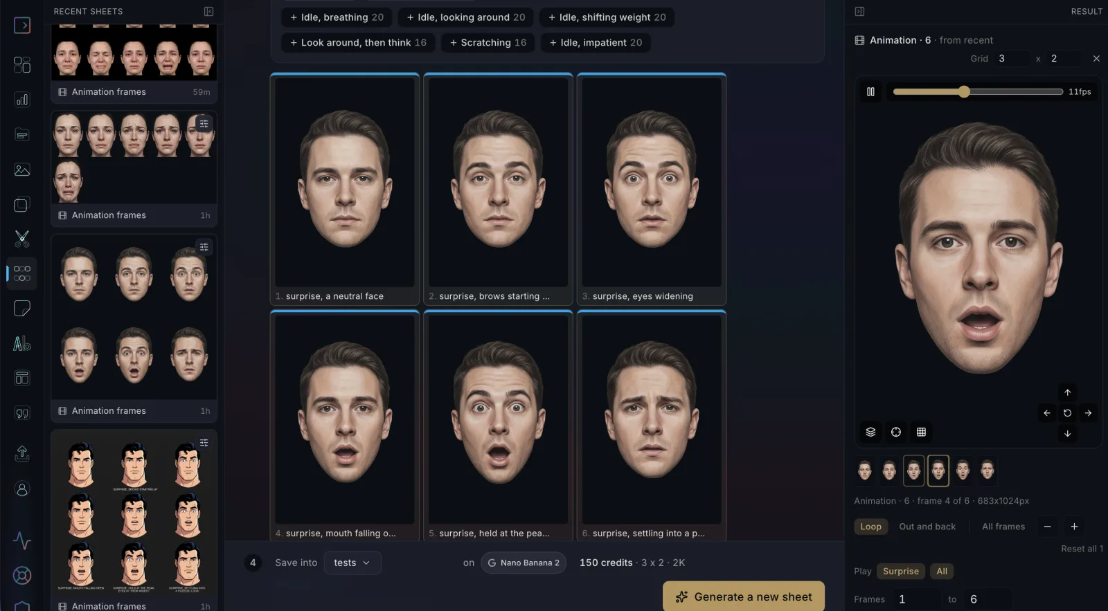1108x611 pixels.
Task: Open options on the six-frame realistic face sheet
Action: (204, 247)
